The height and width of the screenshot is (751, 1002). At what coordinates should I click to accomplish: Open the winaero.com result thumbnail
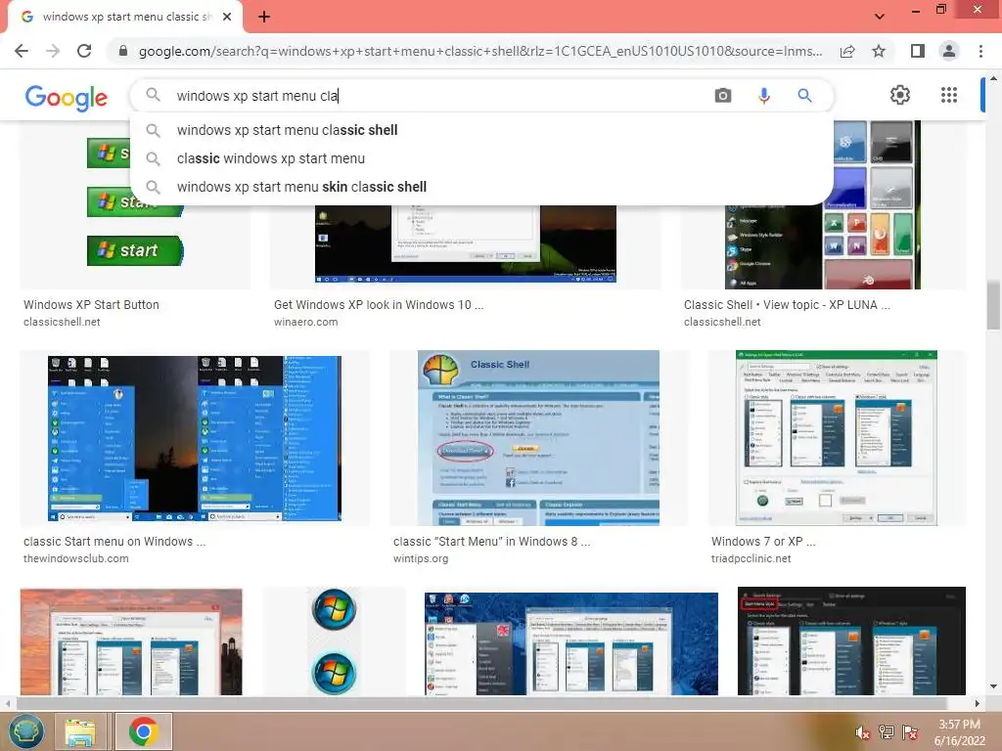click(x=465, y=243)
